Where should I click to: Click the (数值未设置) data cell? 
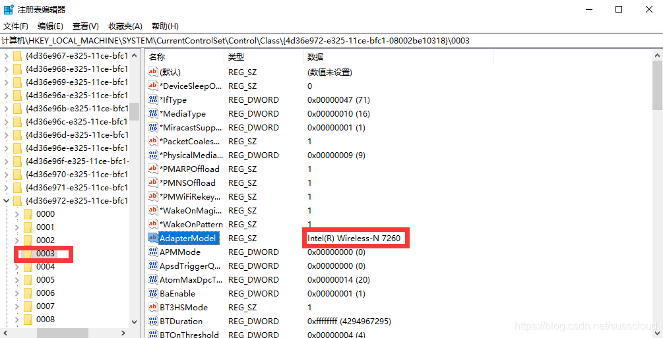tap(330, 72)
